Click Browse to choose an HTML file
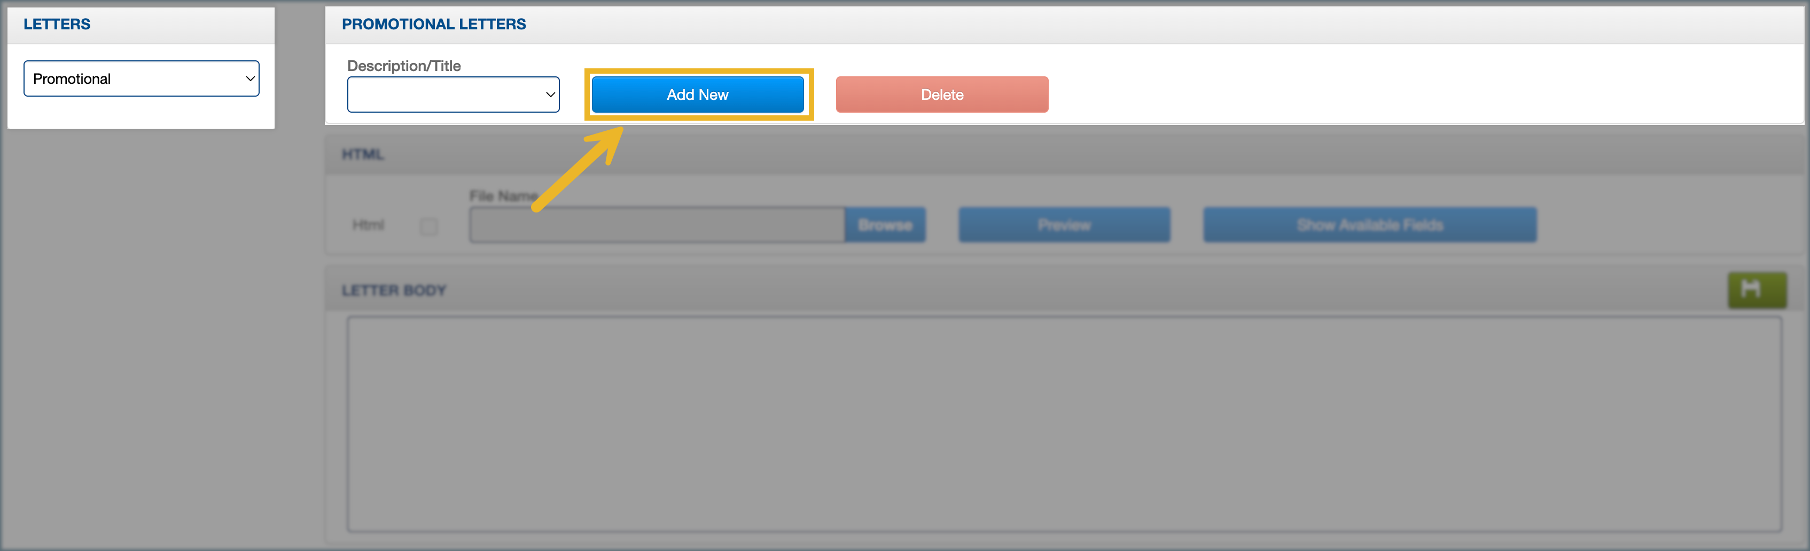Screen dimensions: 1810x551 point(885,225)
